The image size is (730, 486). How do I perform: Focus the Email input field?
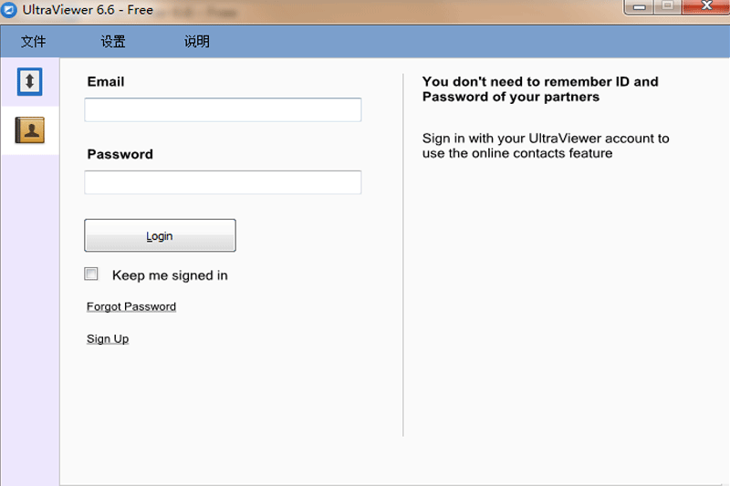[223, 110]
